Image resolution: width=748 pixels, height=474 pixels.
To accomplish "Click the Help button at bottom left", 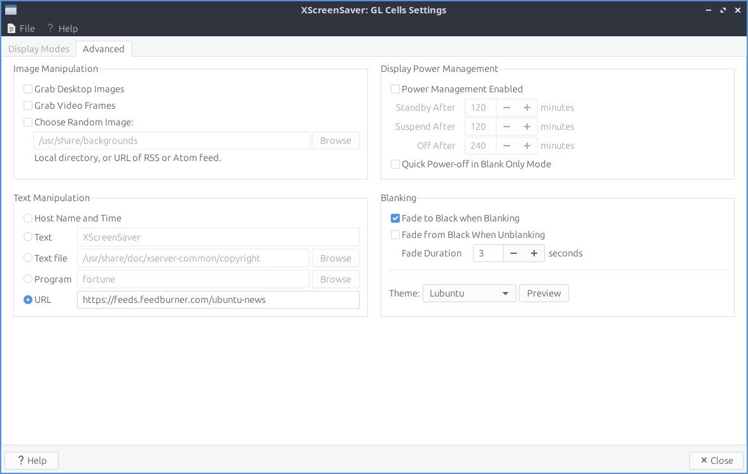I will coord(31,461).
